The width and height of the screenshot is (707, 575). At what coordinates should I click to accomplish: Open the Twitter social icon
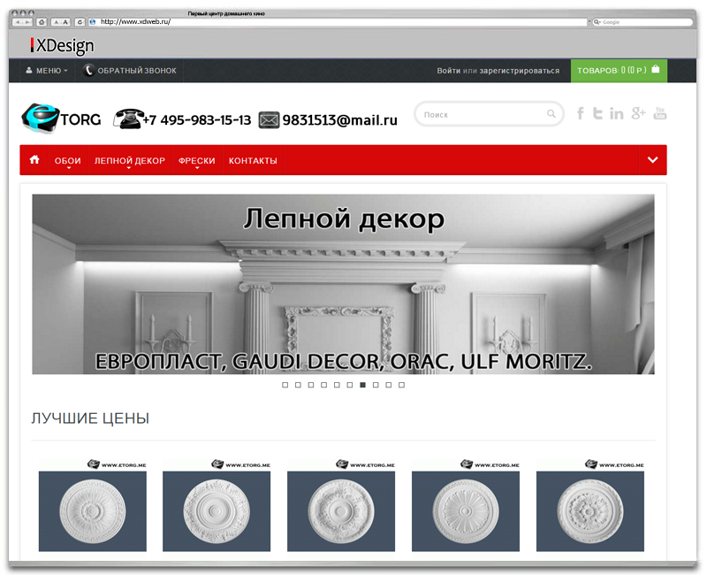[x=597, y=113]
